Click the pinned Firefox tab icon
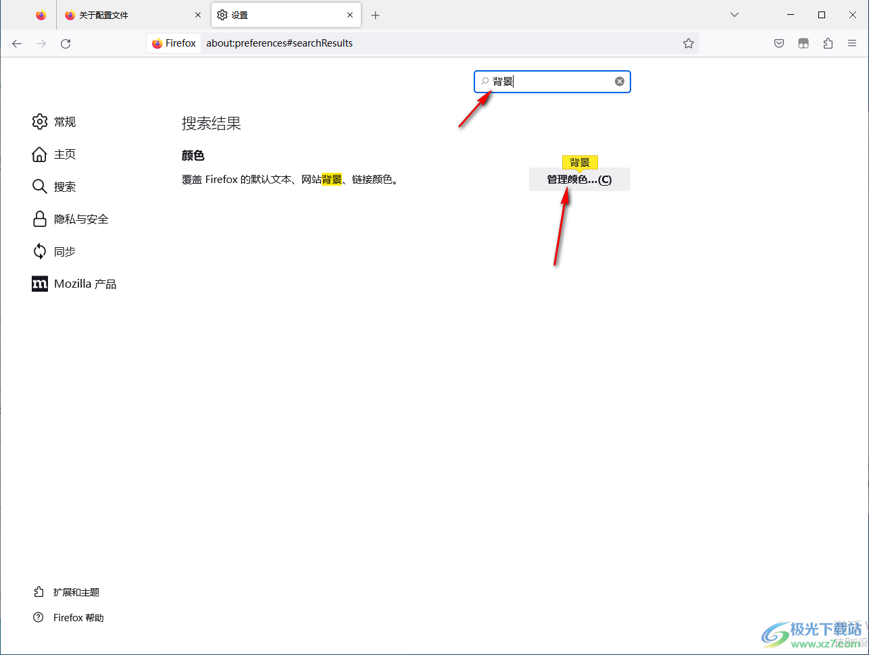Screen dimensions: 869x655 pos(41,15)
